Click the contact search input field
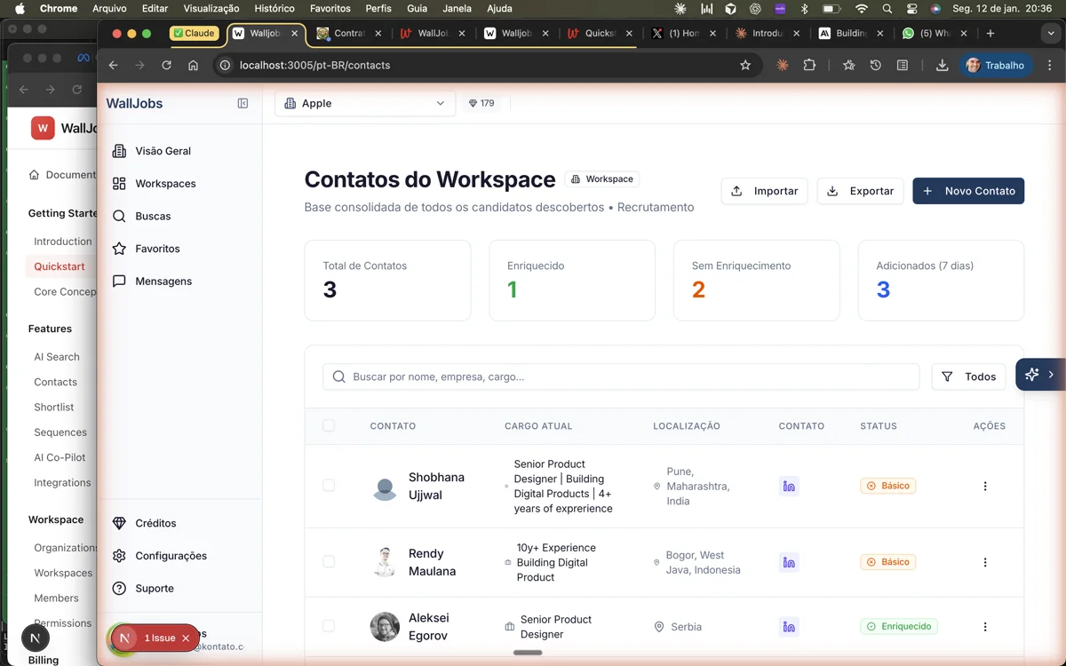1066x666 pixels. 620,377
